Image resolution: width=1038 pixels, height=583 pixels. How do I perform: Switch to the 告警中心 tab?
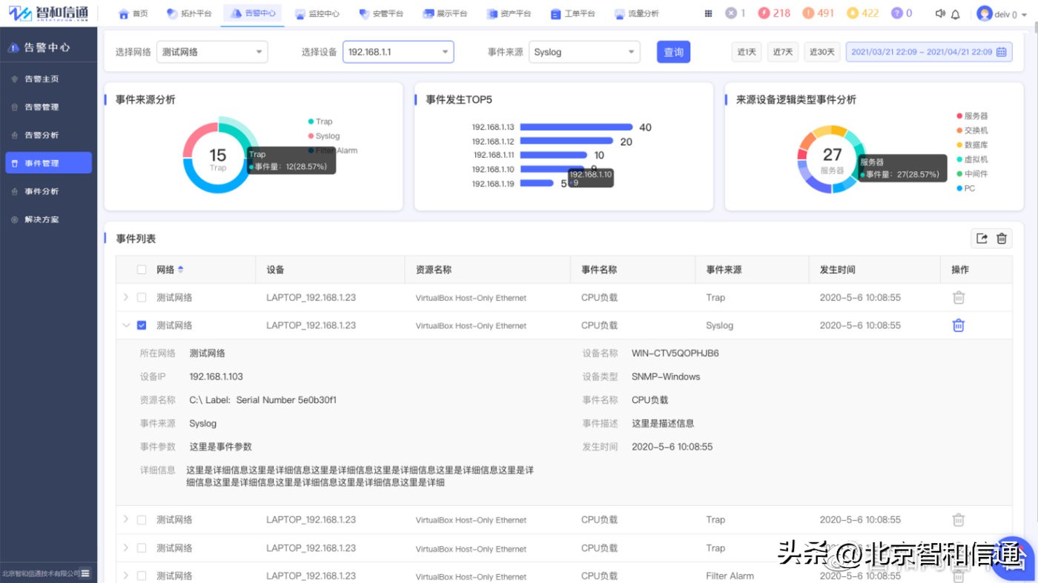pyautogui.click(x=252, y=12)
